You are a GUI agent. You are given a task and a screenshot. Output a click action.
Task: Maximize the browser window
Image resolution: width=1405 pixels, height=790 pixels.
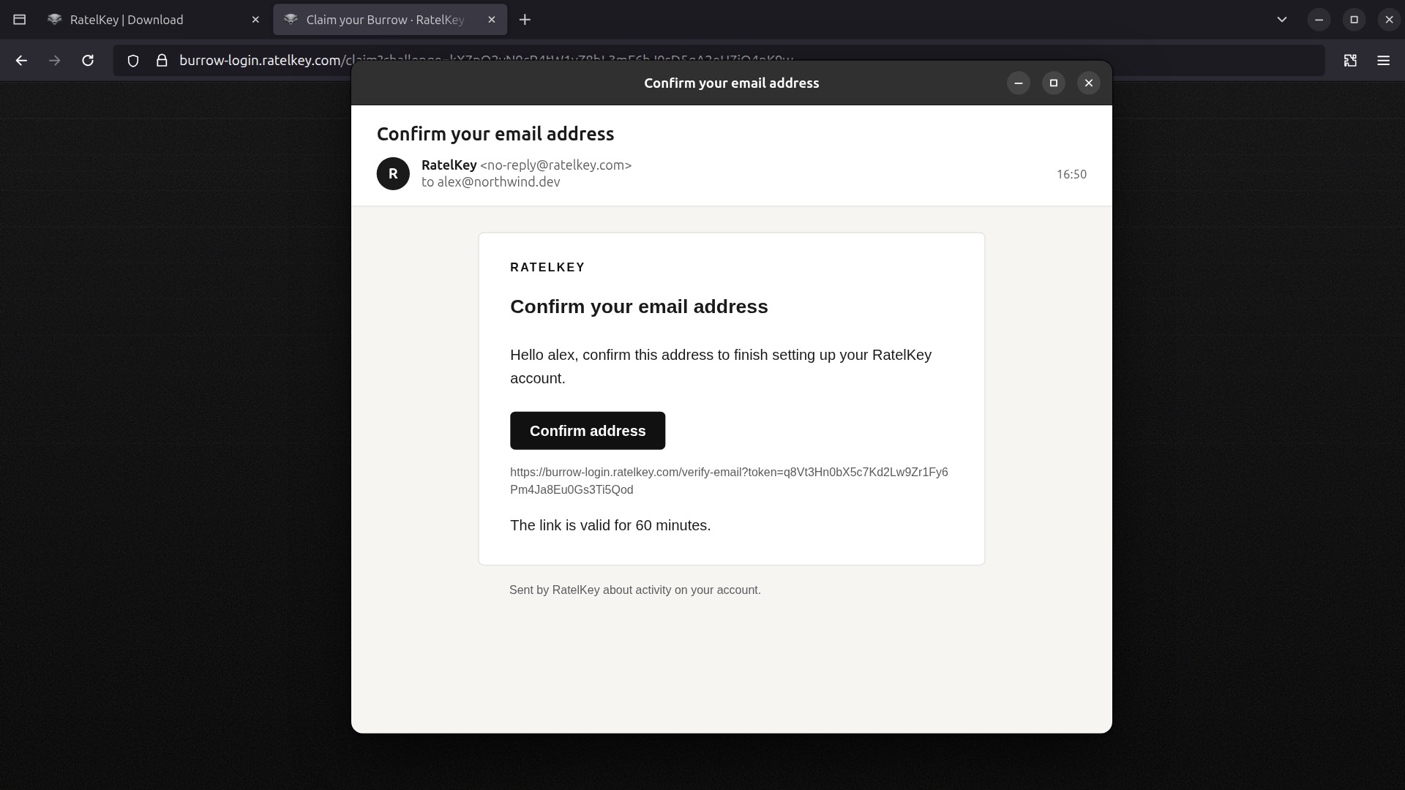pyautogui.click(x=1354, y=20)
